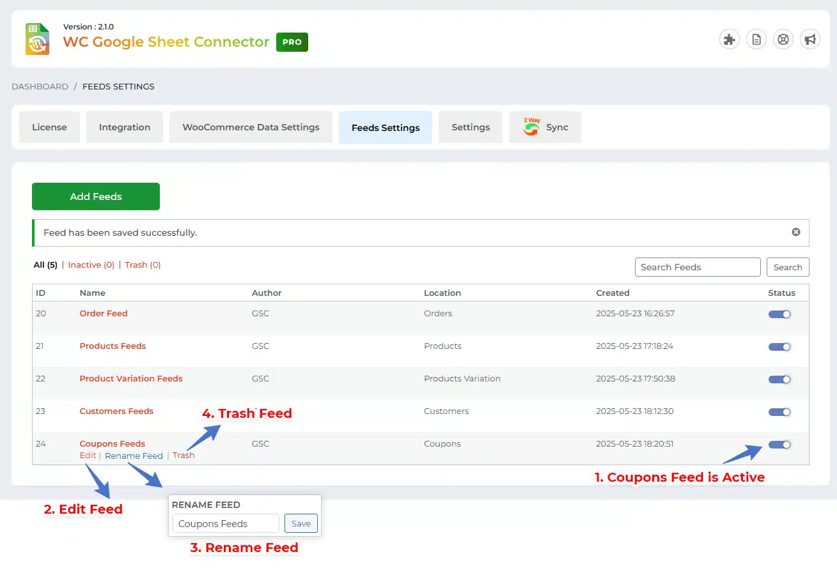Filter feeds by Inactive (0)
The image size is (837, 568).
coord(91,265)
